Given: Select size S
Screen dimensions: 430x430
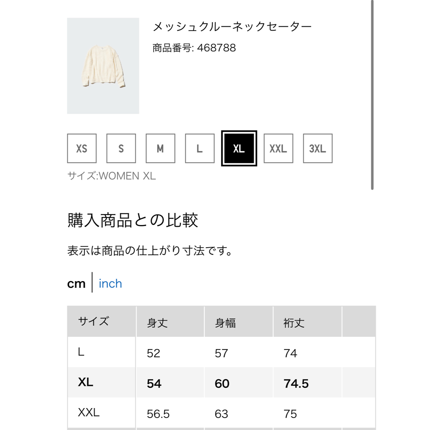Looking at the screenshot, I should tap(121, 149).
